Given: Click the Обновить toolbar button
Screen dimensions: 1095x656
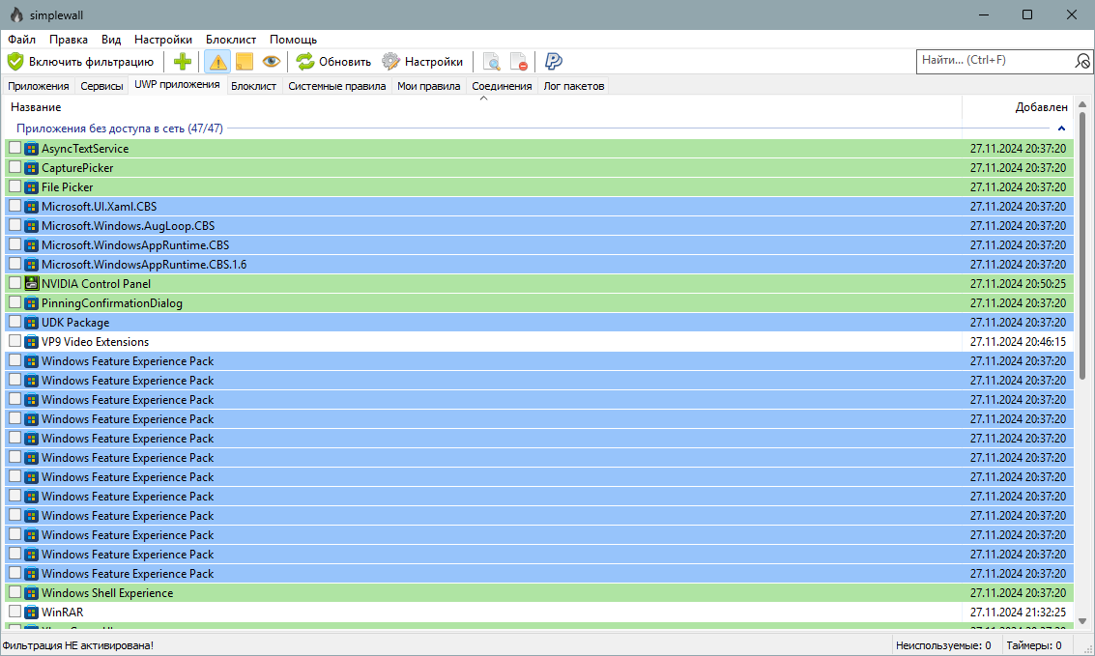Looking at the screenshot, I should point(333,62).
